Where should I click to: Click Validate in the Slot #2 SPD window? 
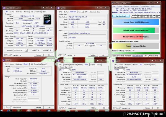coord(147,108)
